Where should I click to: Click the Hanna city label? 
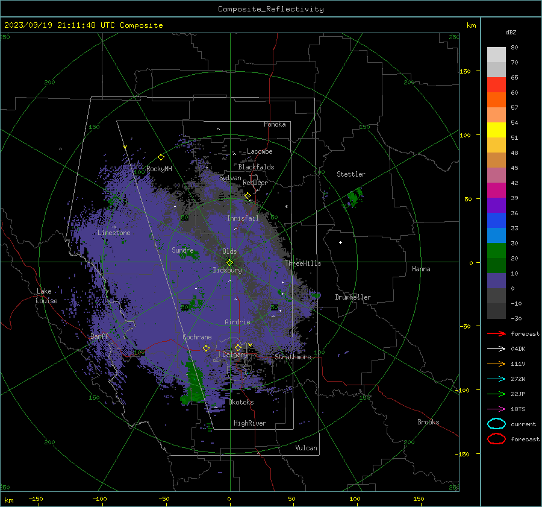pyautogui.click(x=421, y=269)
